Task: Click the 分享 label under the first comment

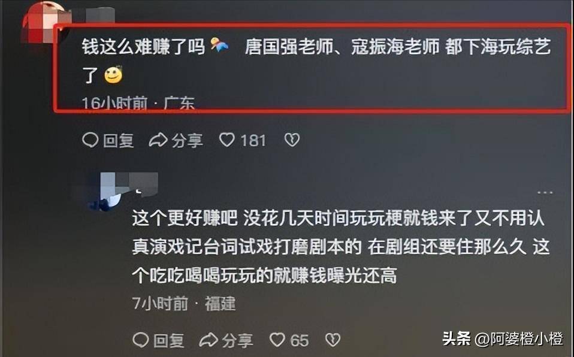Action: pos(187,141)
